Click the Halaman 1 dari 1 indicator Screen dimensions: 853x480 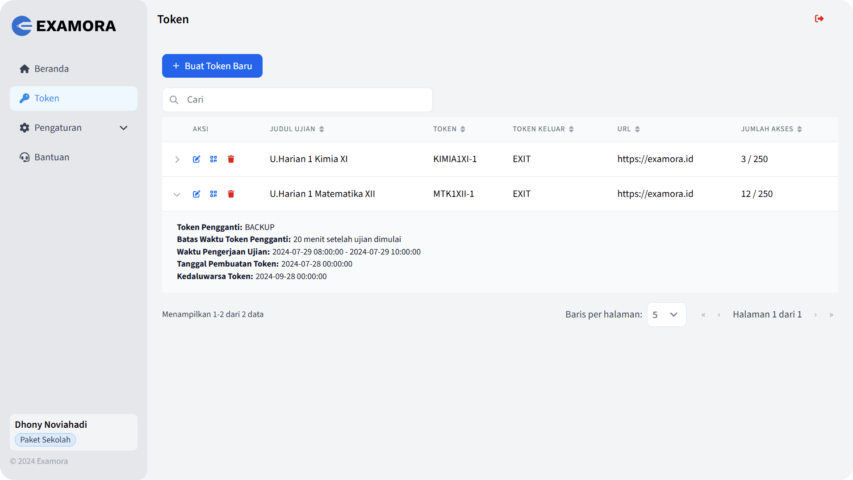coord(767,314)
